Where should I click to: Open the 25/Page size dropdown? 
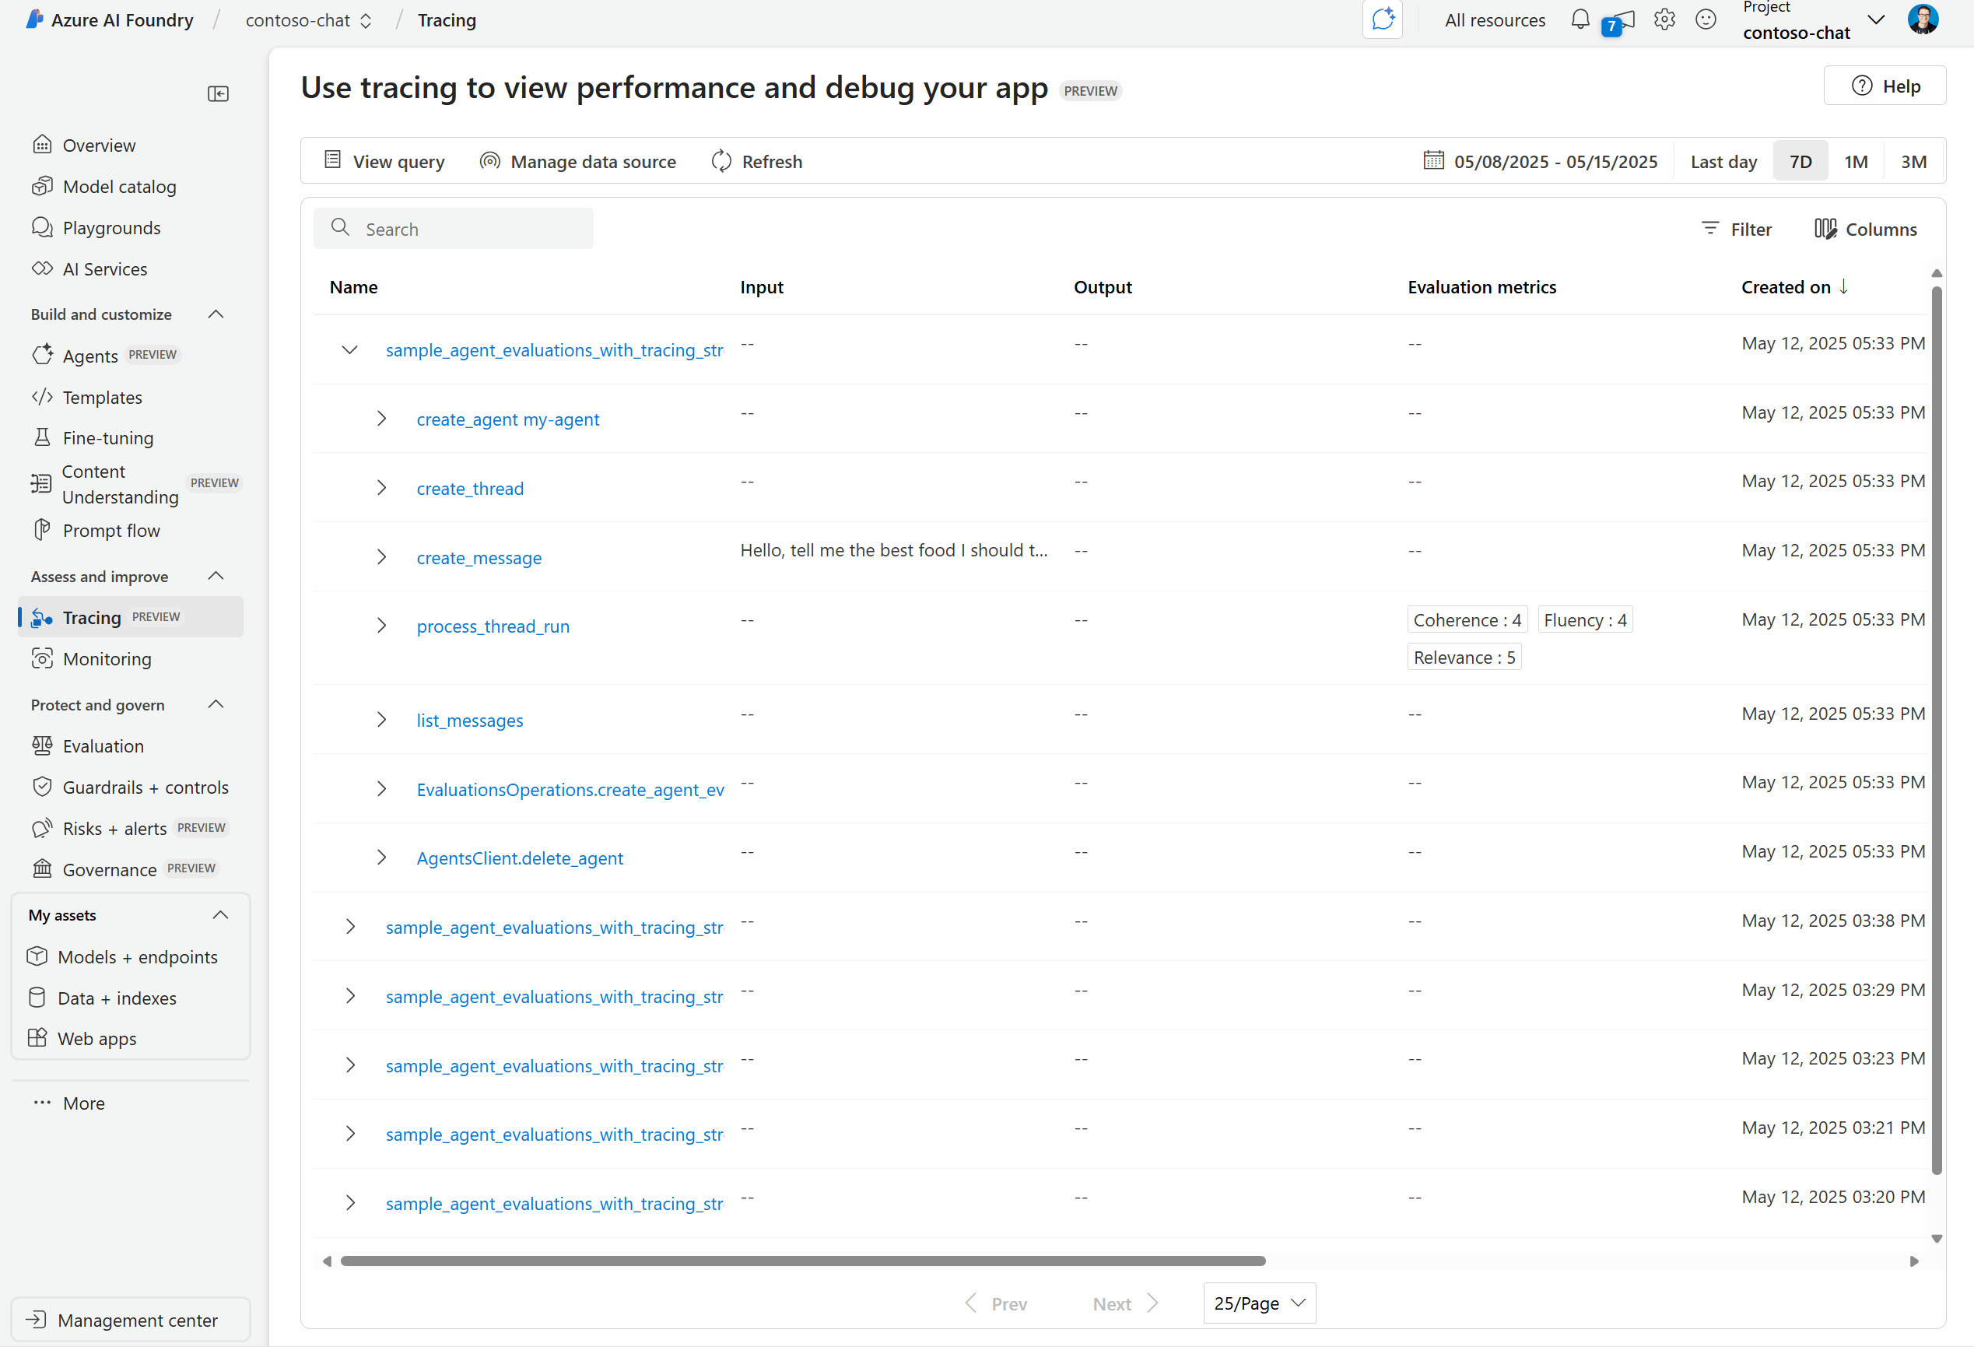click(x=1259, y=1303)
